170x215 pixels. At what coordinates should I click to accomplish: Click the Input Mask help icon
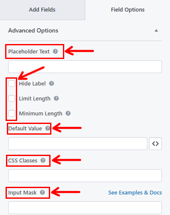click(x=42, y=192)
